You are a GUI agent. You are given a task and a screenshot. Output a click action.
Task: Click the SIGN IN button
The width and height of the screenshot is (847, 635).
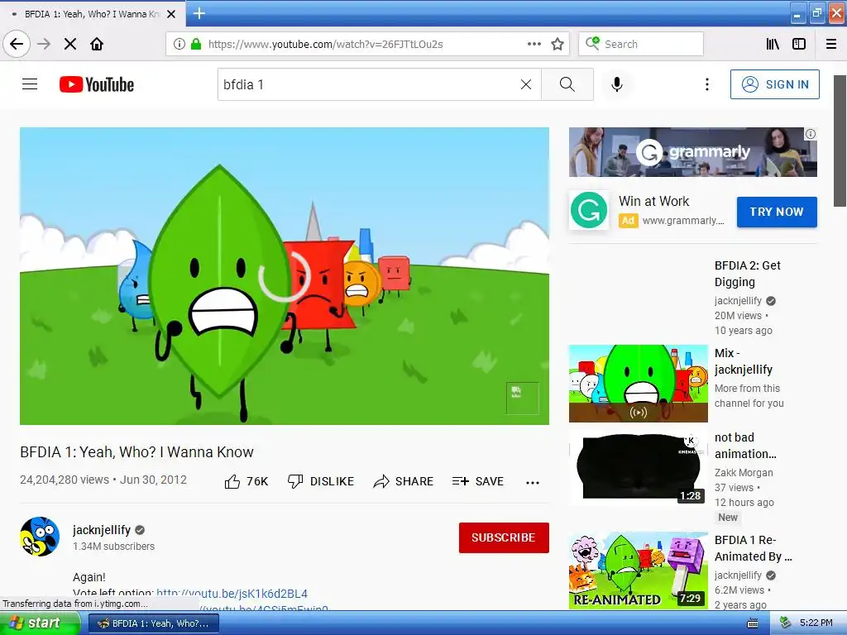[x=774, y=84]
